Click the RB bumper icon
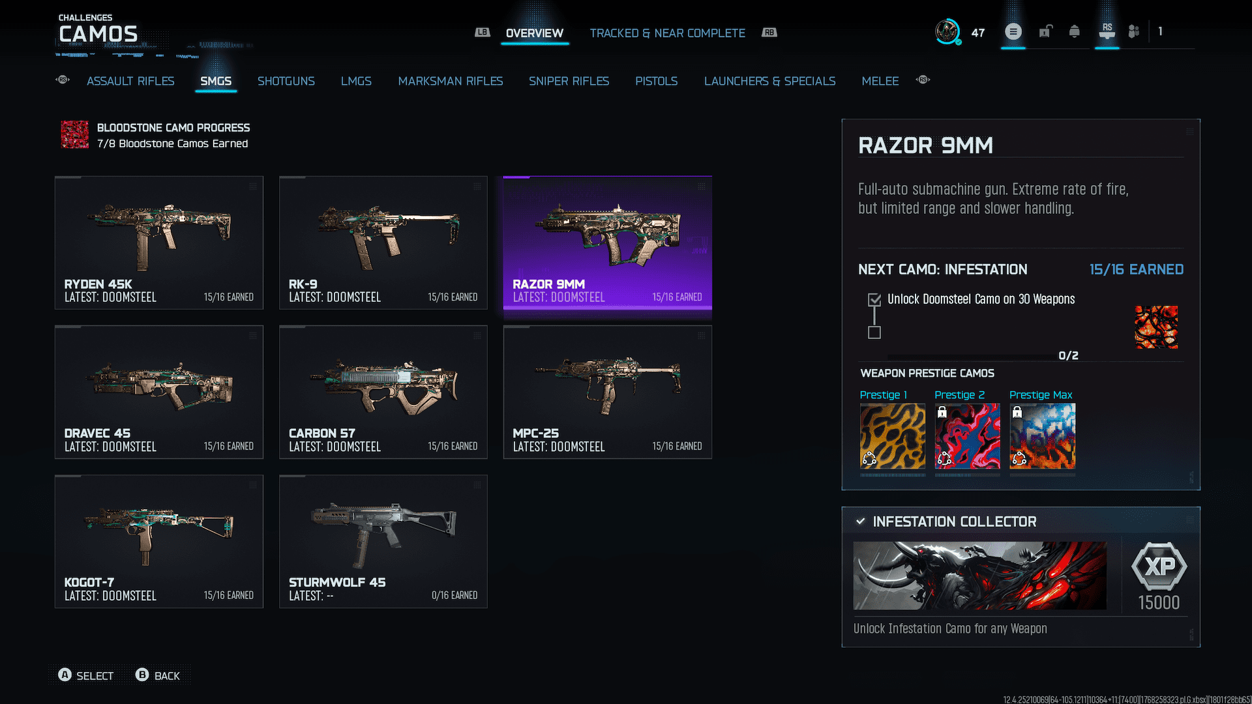 tap(769, 33)
